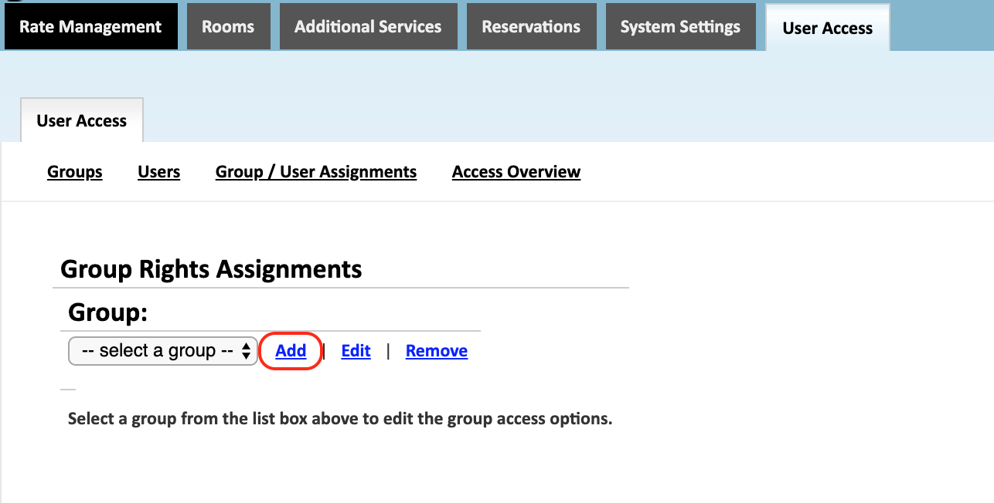This screenshot has width=994, height=503.
Task: Expand the 'select a group' dropdown
Action: (162, 351)
